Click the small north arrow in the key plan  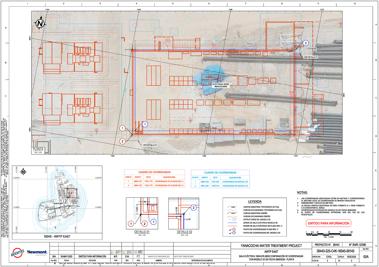pyautogui.click(x=23, y=172)
